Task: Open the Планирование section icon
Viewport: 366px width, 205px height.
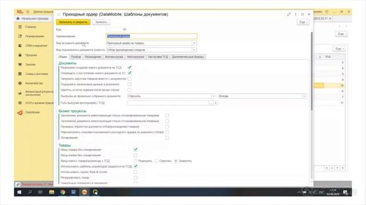Action: pyautogui.click(x=20, y=36)
